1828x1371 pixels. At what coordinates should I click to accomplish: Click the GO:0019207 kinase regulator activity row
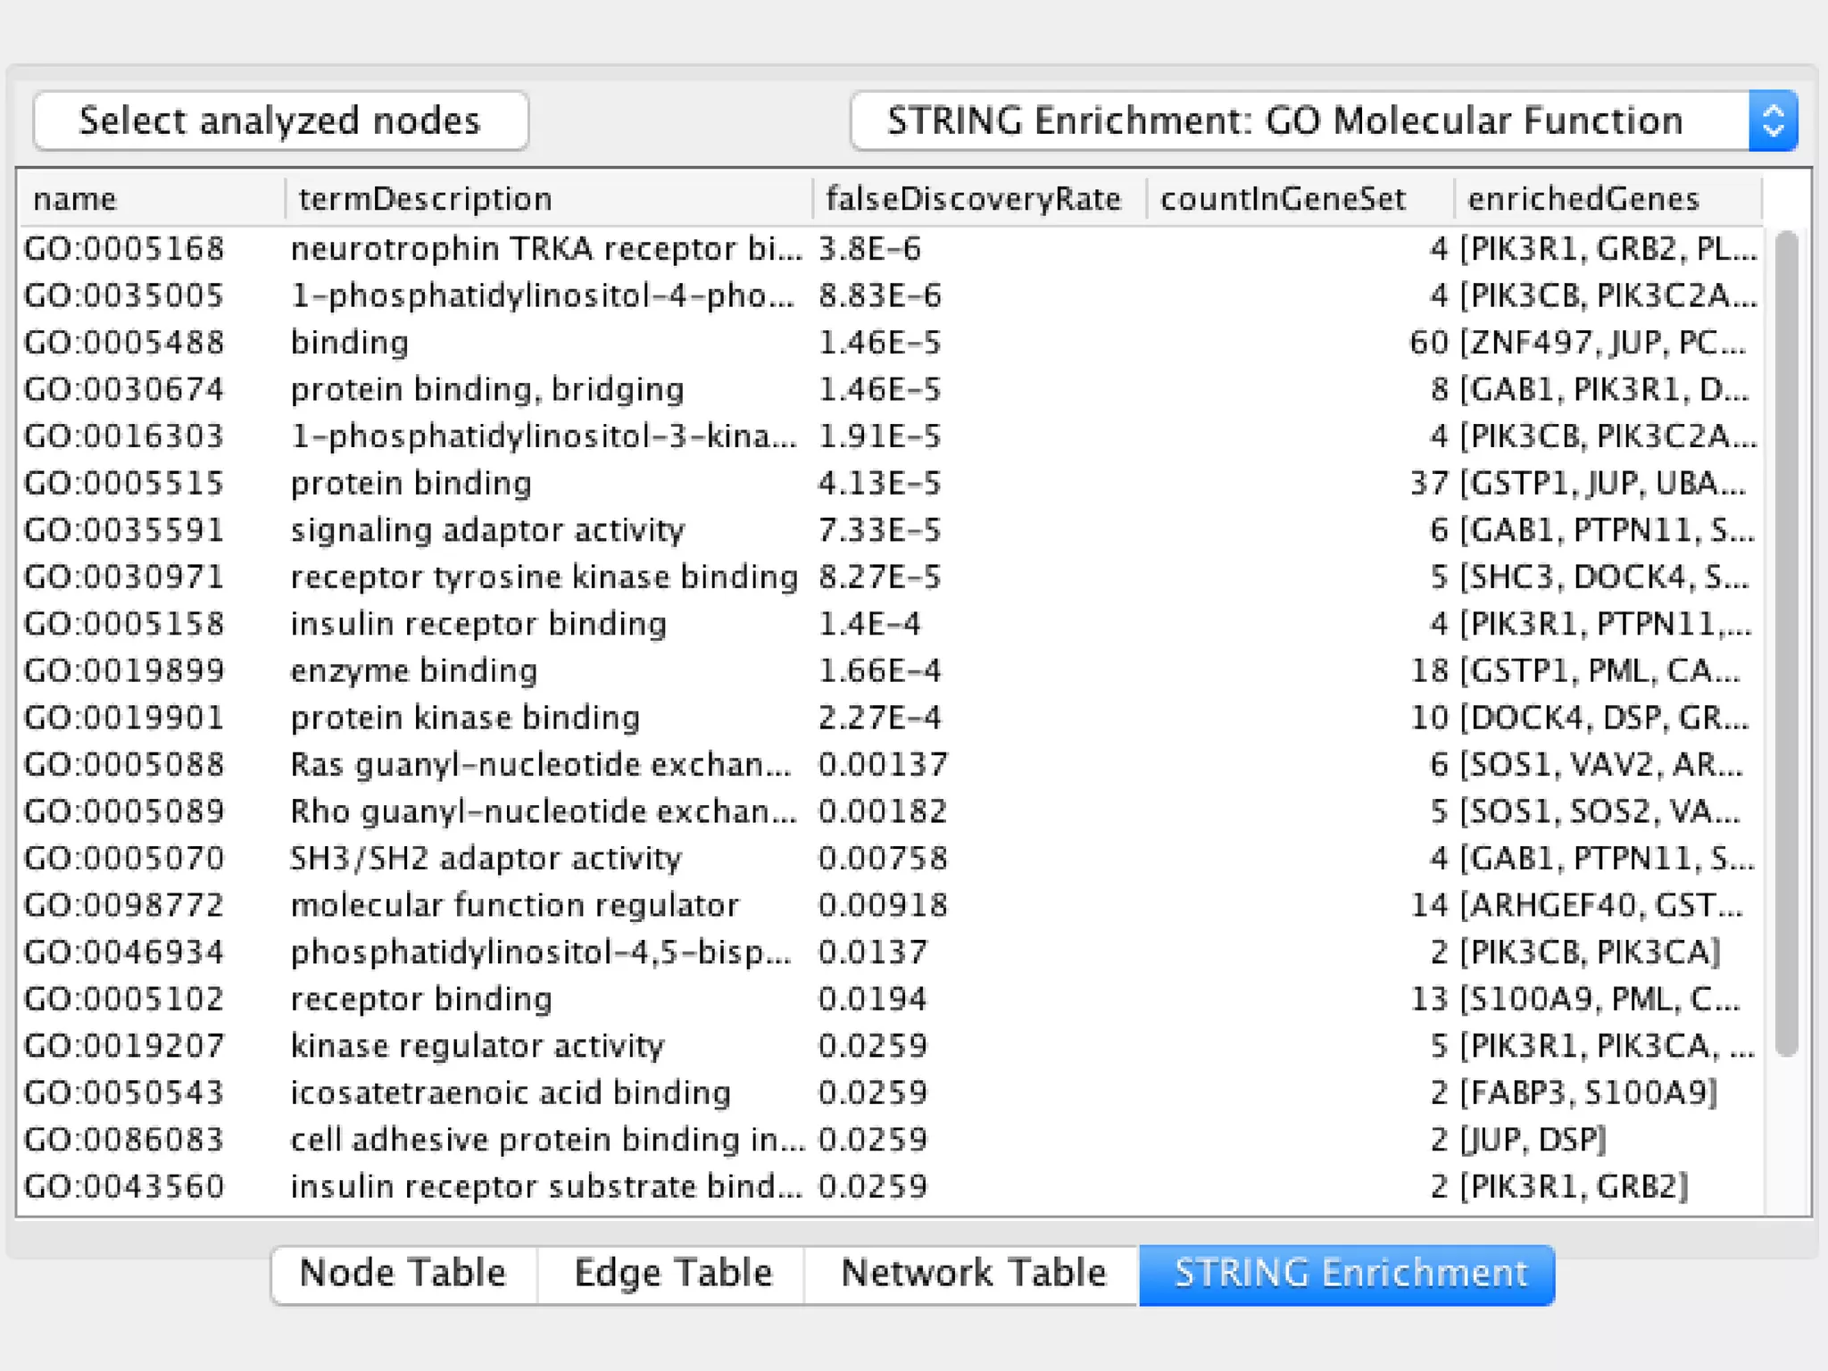tap(477, 1046)
